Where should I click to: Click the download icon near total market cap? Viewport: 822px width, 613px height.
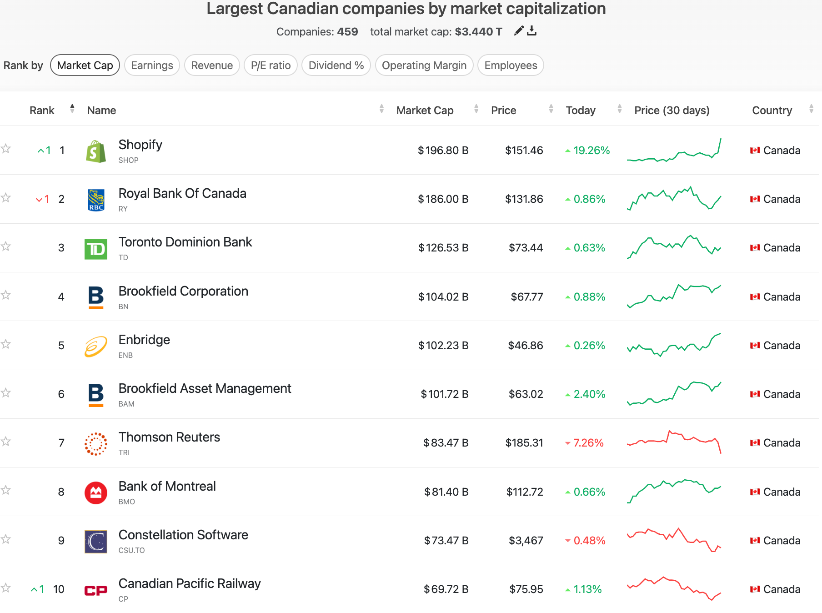coord(532,31)
